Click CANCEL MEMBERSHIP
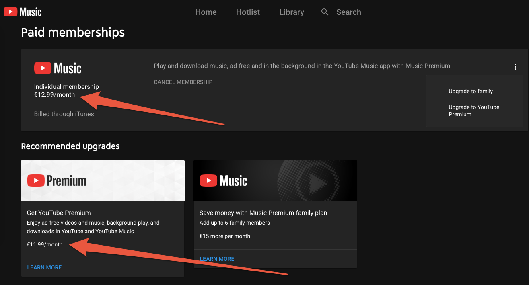Screen dimensions: 529x285 pos(183,82)
